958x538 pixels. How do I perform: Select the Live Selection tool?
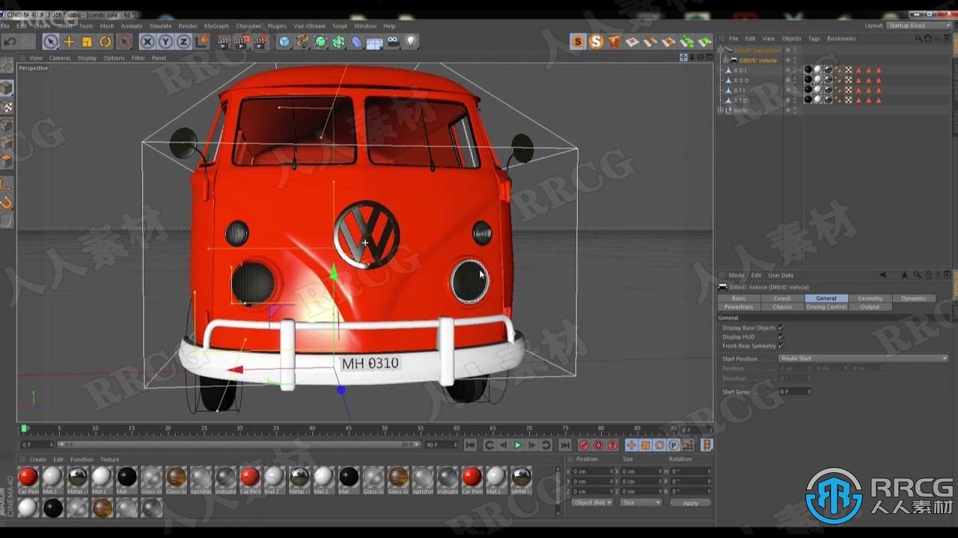point(50,42)
